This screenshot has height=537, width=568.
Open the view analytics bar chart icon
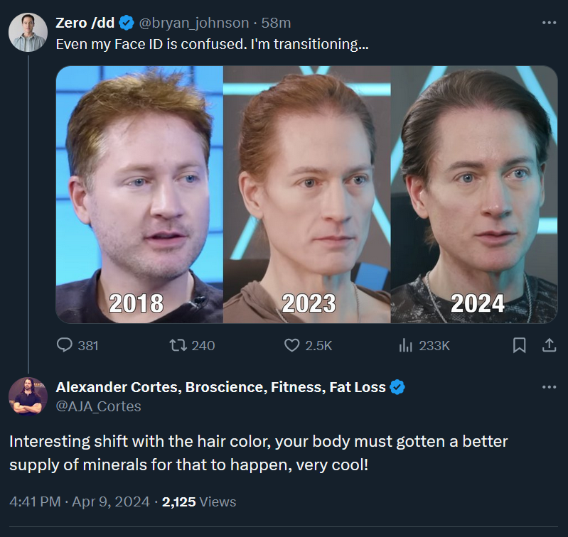[x=405, y=345]
